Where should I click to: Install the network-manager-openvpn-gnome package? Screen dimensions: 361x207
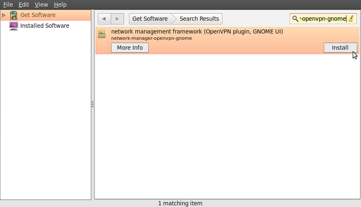point(340,48)
